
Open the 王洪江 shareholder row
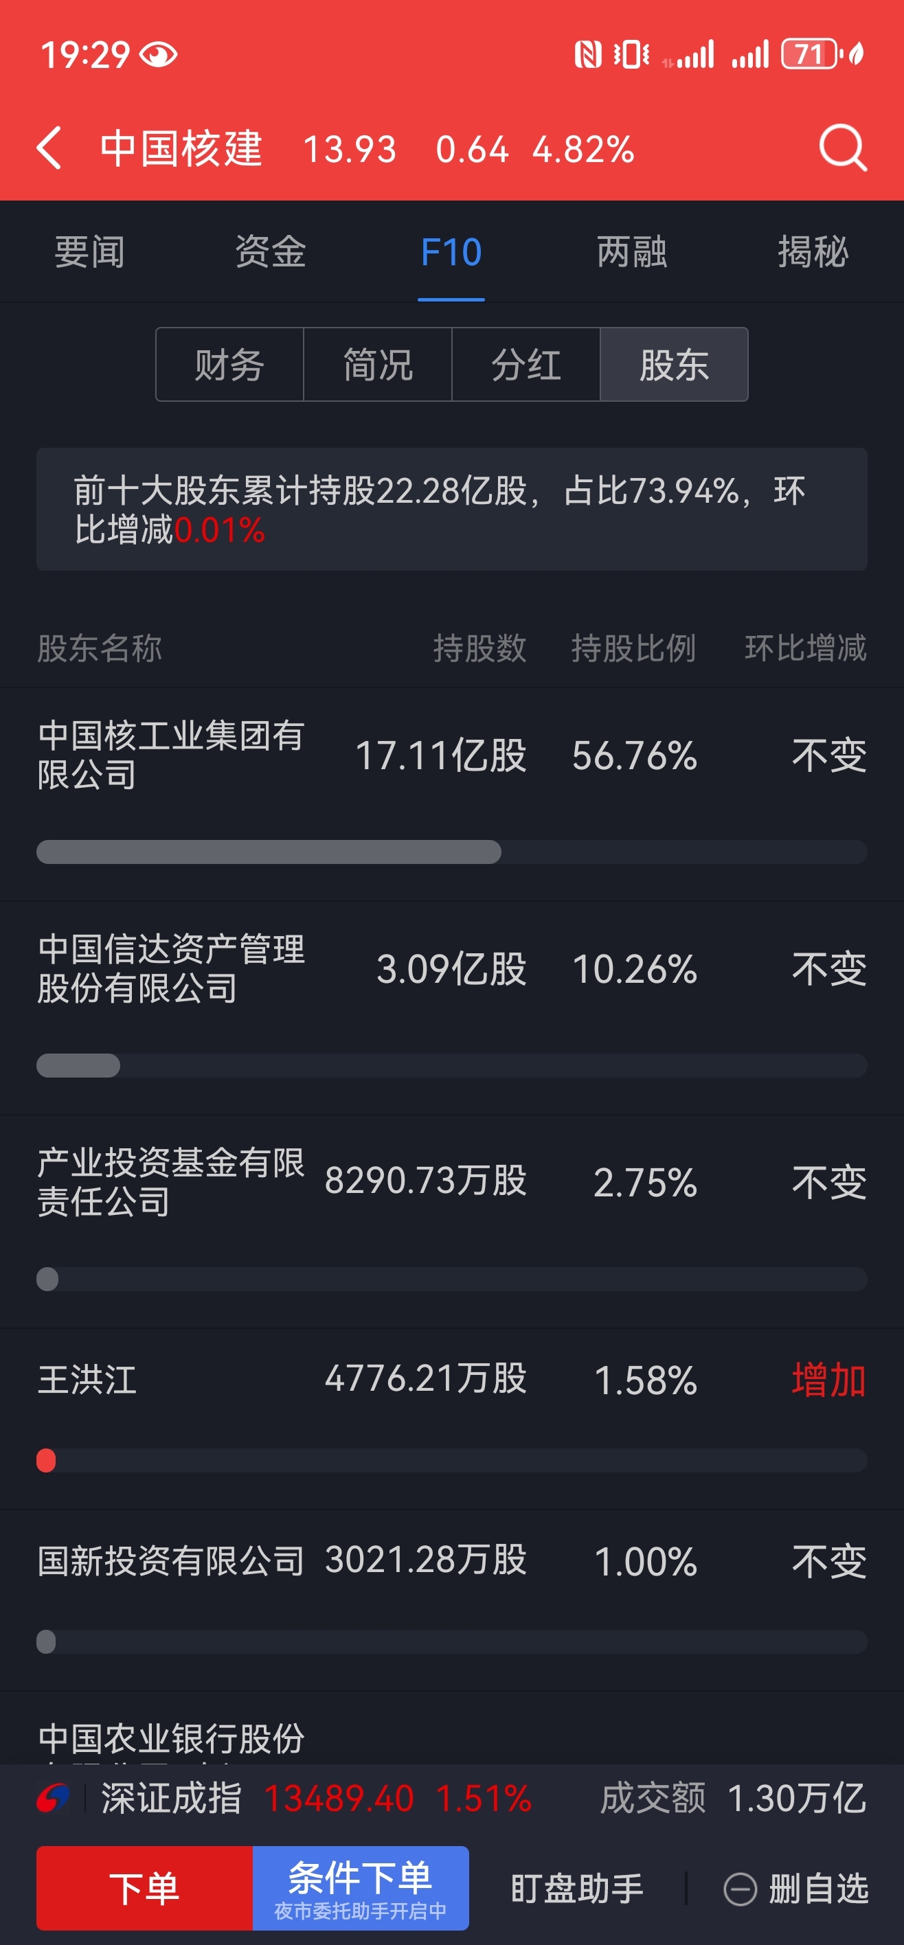pyautogui.click(x=451, y=1418)
